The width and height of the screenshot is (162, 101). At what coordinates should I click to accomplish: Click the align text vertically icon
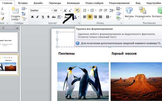pyautogui.click(x=118, y=14)
